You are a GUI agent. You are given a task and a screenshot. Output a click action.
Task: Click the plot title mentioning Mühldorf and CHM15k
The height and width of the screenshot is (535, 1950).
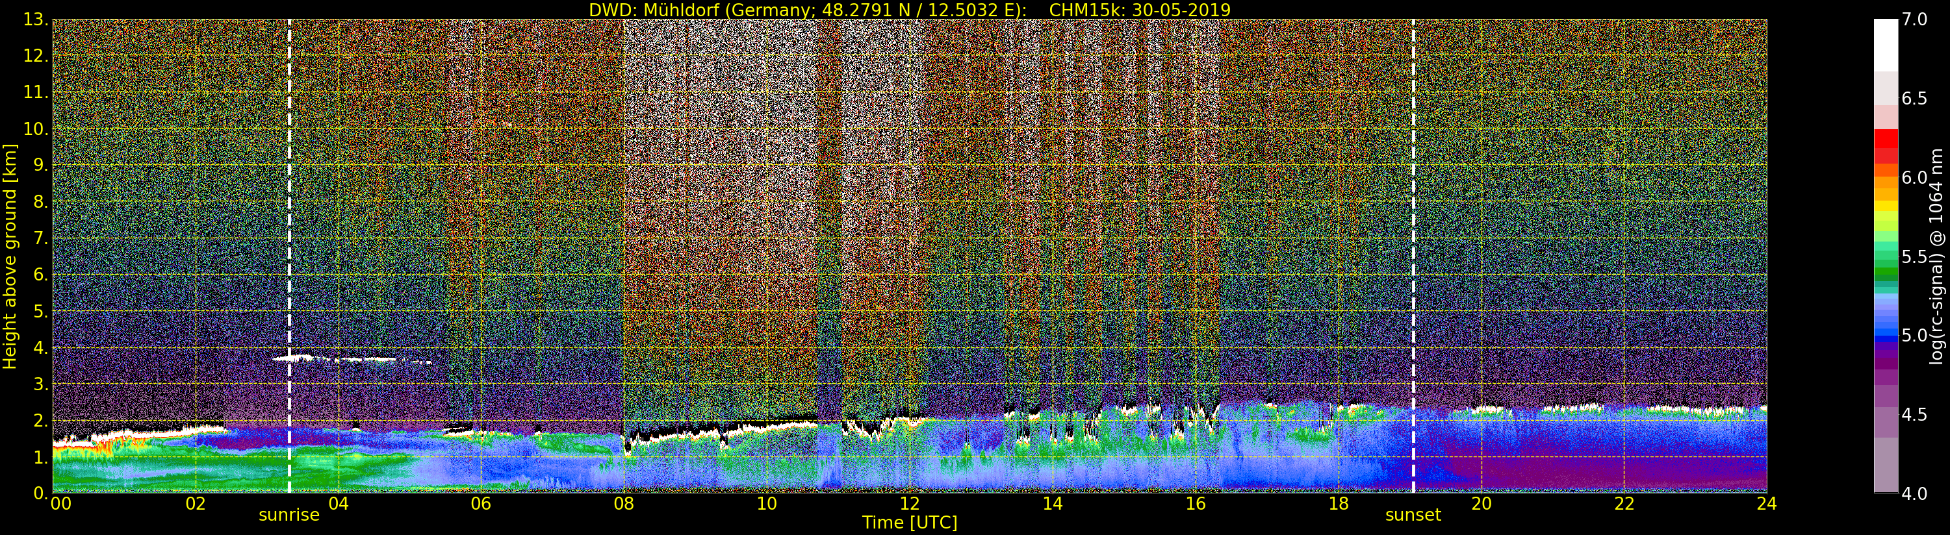[910, 10]
